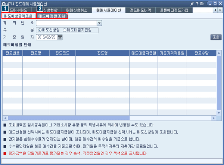Sort by the 매도대금지급일 column header
This screenshot has height=165, width=224.
144,53
